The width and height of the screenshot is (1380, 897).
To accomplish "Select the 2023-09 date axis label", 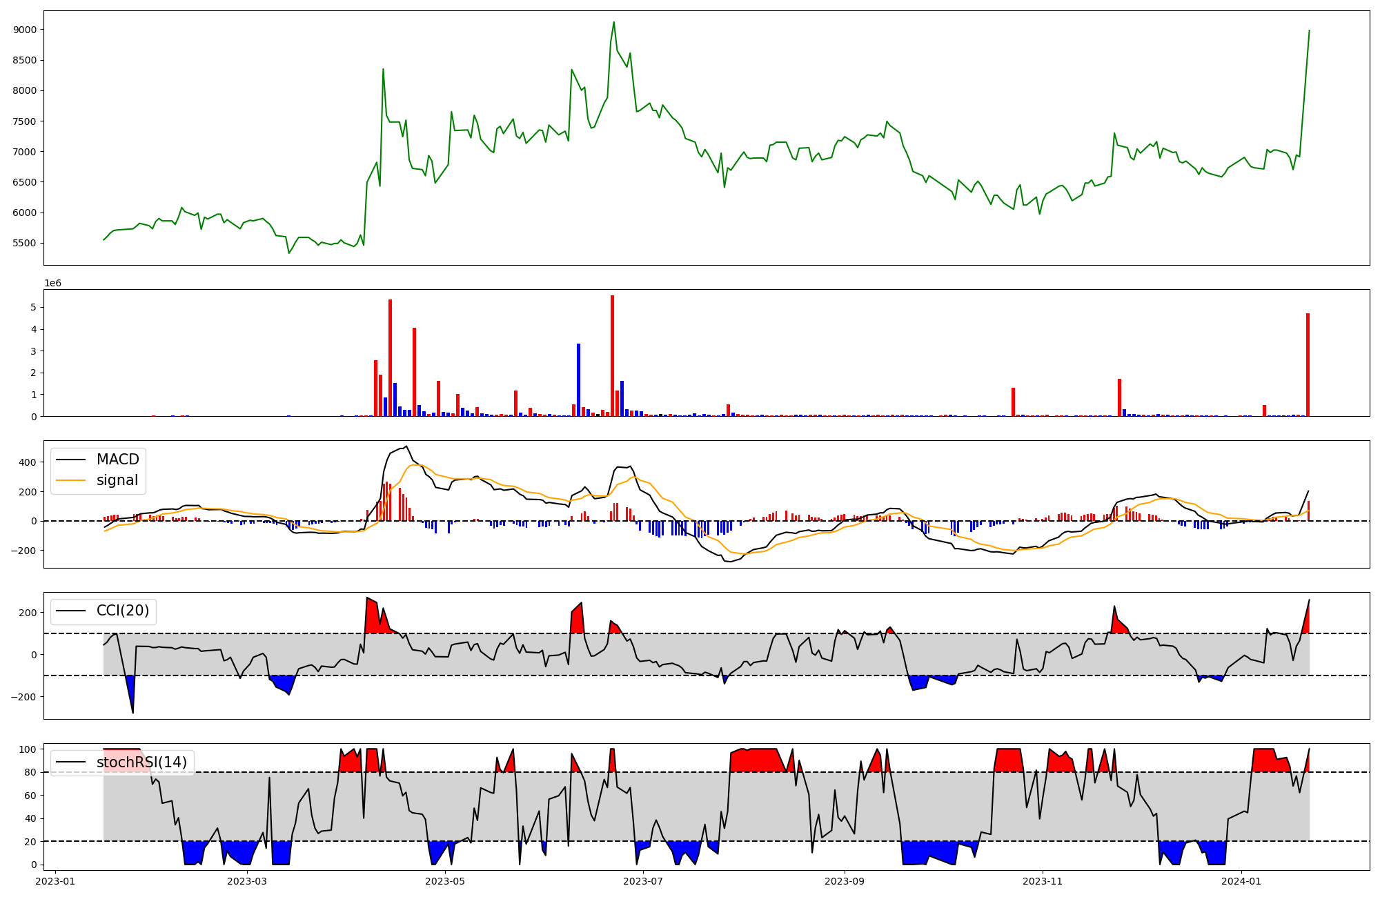I will click(845, 881).
